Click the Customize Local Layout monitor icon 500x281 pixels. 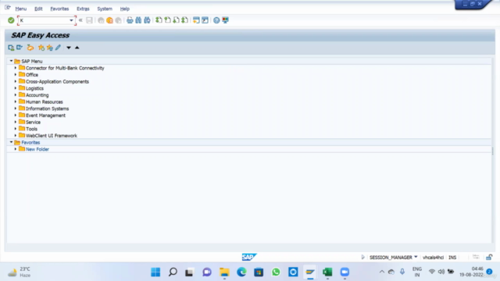click(226, 20)
